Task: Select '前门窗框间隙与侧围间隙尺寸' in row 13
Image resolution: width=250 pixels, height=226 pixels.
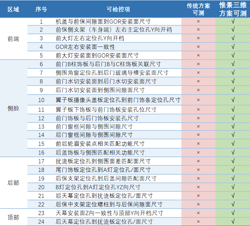Action: pyautogui.click(x=94, y=127)
